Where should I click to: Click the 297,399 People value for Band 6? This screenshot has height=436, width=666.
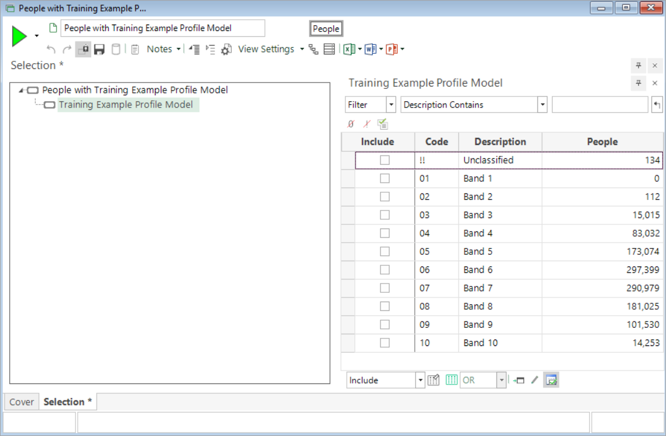coord(643,269)
